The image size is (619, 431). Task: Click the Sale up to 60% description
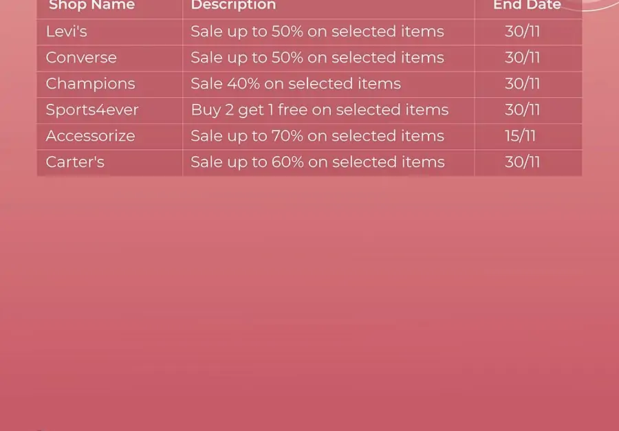(x=317, y=162)
